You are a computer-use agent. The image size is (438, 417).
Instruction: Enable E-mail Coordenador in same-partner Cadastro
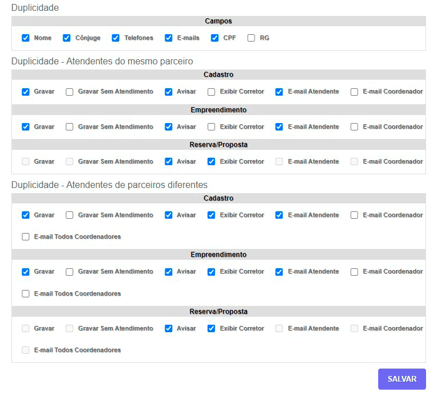tap(354, 92)
